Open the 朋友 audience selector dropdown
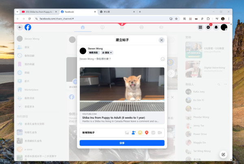The height and width of the screenshot is (164, 244). coord(107,53)
